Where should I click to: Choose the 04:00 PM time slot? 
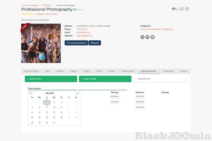pyautogui.click(x=140, y=107)
